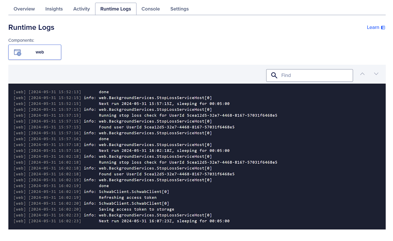Viewport: 393px width, 241px height.
Task: Select the web component card
Action: click(35, 52)
